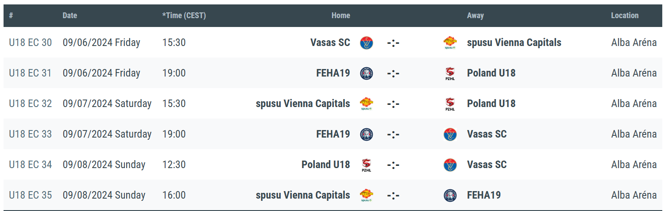Click Vasas SC away logo in game 33
Viewport: 664px width, 211px height.
450,134
